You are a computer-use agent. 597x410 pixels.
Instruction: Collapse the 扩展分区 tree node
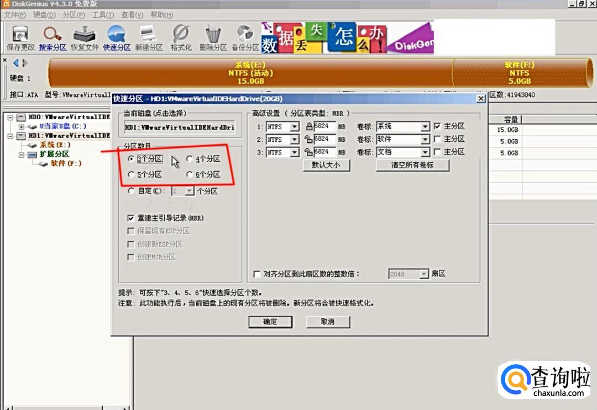(22, 155)
